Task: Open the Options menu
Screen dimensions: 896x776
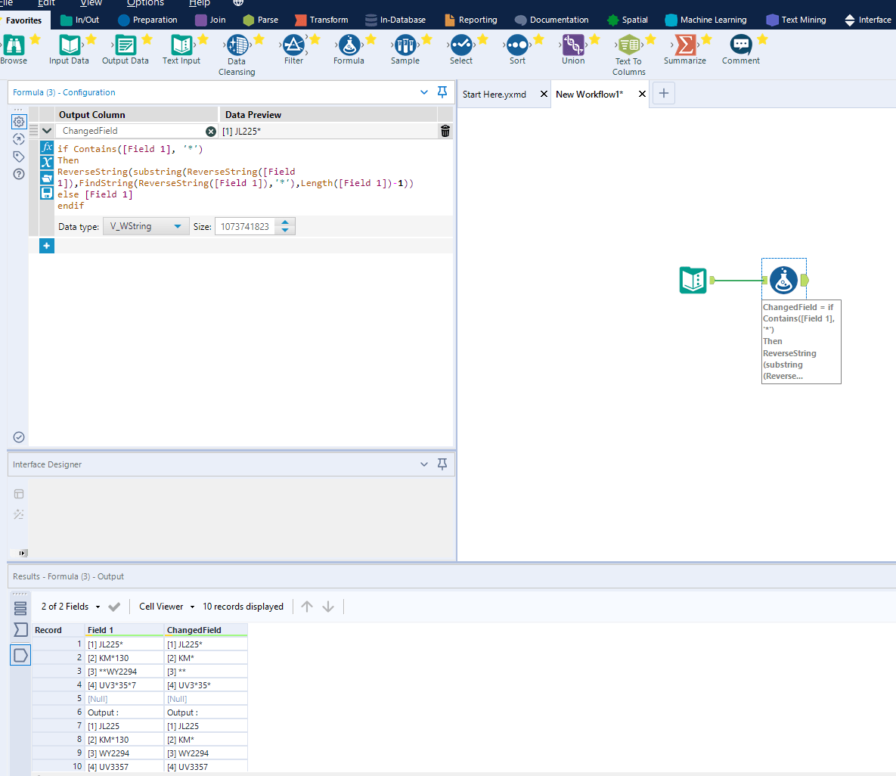Action: point(145,3)
